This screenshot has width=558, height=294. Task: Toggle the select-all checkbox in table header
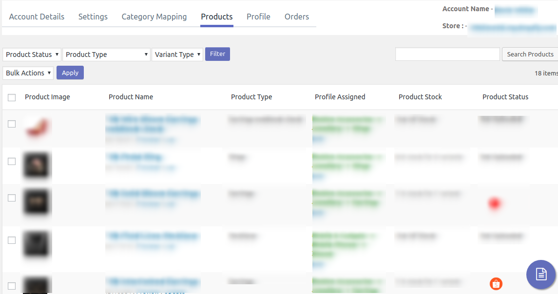tap(12, 97)
